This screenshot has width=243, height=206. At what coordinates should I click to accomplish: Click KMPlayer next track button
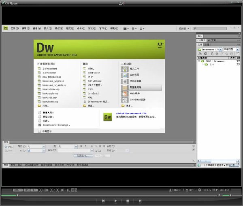(140, 201)
